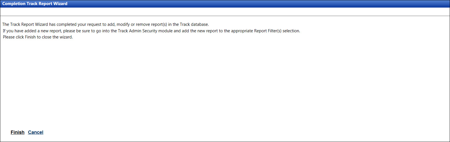
Task: Click the horizontal separator line under header
Action: click(225, 16)
